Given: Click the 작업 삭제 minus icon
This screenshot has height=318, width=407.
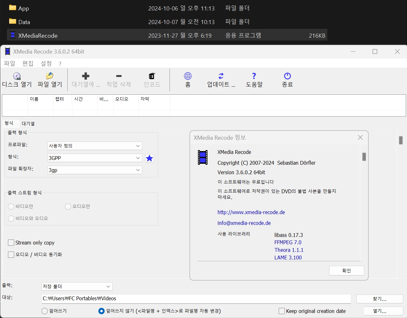Looking at the screenshot, I should coord(119,76).
